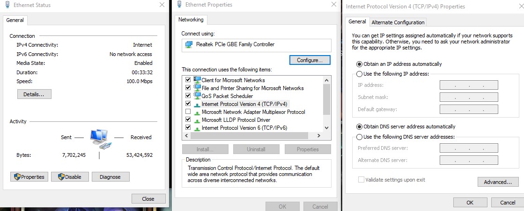Screen dimensions: 524x211
Task: Click the Preferred DNS server field
Action: tap(468, 148)
